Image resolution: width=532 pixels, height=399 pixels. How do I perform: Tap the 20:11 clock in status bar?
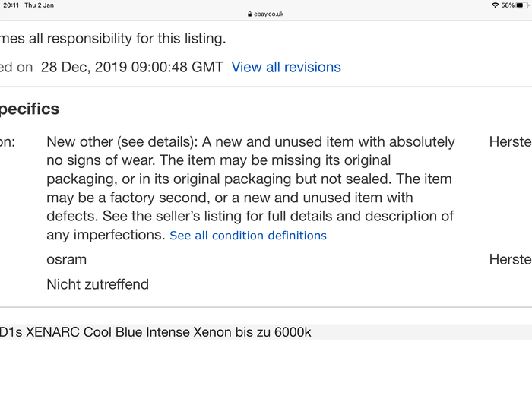[x=11, y=5]
